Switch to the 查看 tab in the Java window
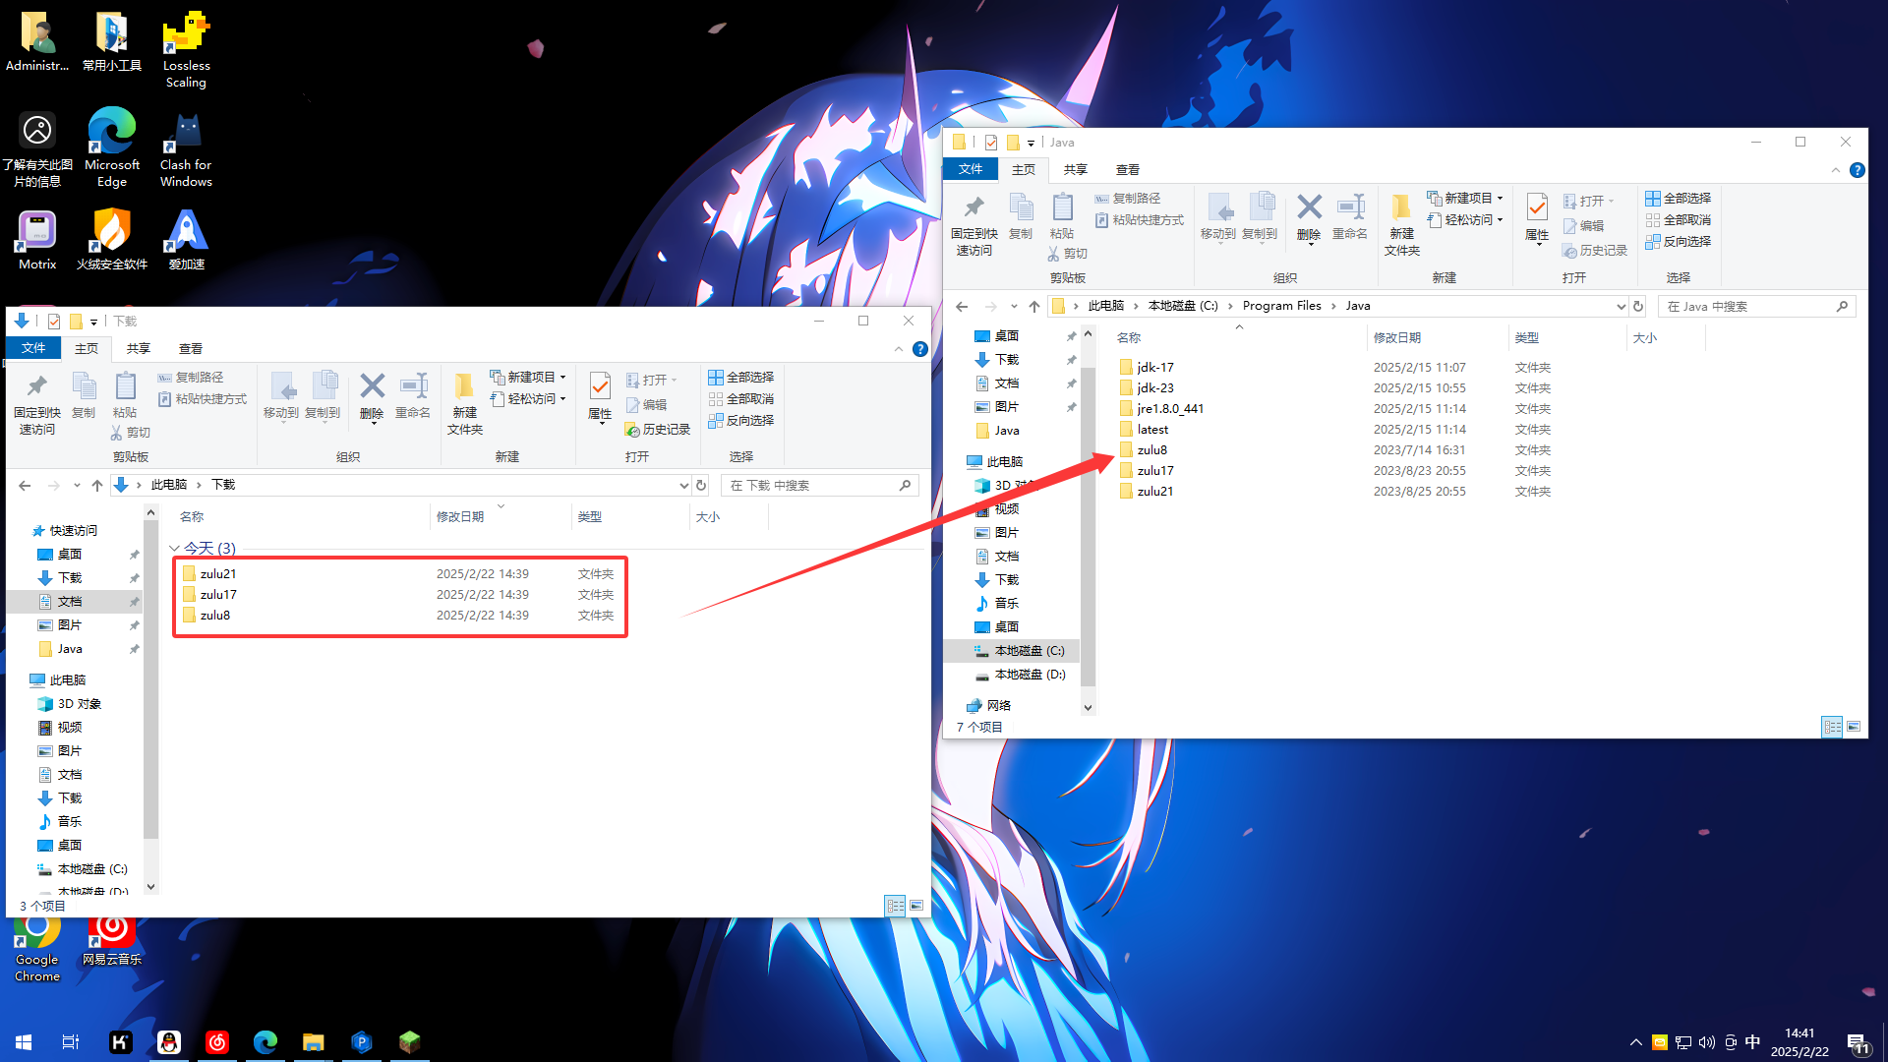This screenshot has width=1888, height=1062. pos(1128,169)
